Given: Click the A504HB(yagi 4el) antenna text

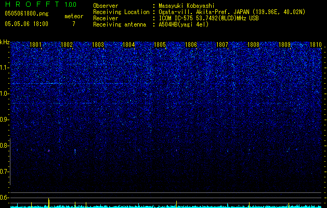Looking at the screenshot, I should (x=184, y=24).
